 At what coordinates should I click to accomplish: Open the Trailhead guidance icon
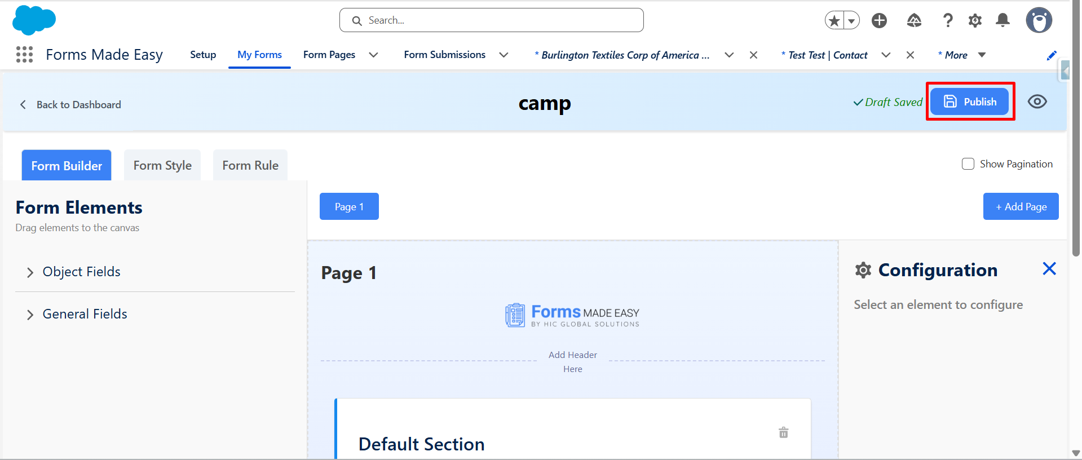[914, 21]
